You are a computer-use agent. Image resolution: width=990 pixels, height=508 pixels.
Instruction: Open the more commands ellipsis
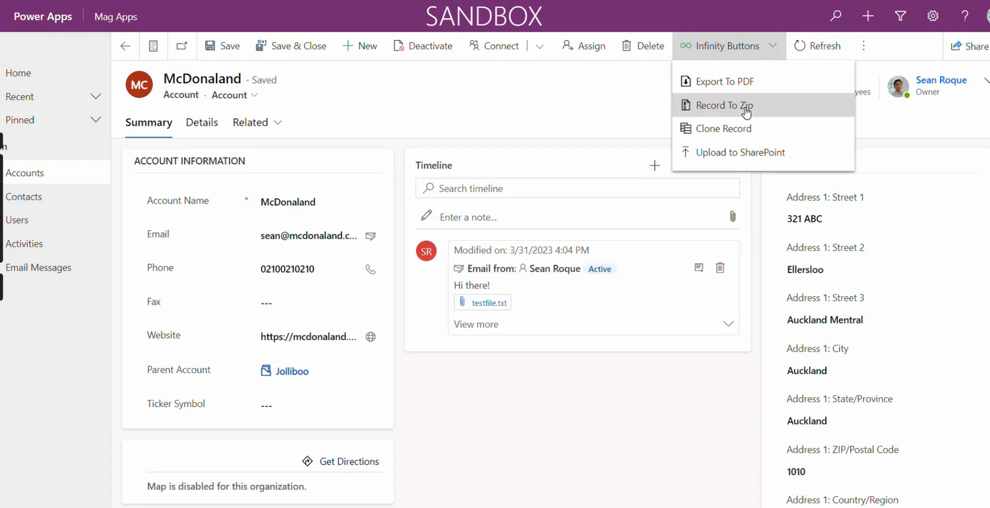pyautogui.click(x=864, y=46)
